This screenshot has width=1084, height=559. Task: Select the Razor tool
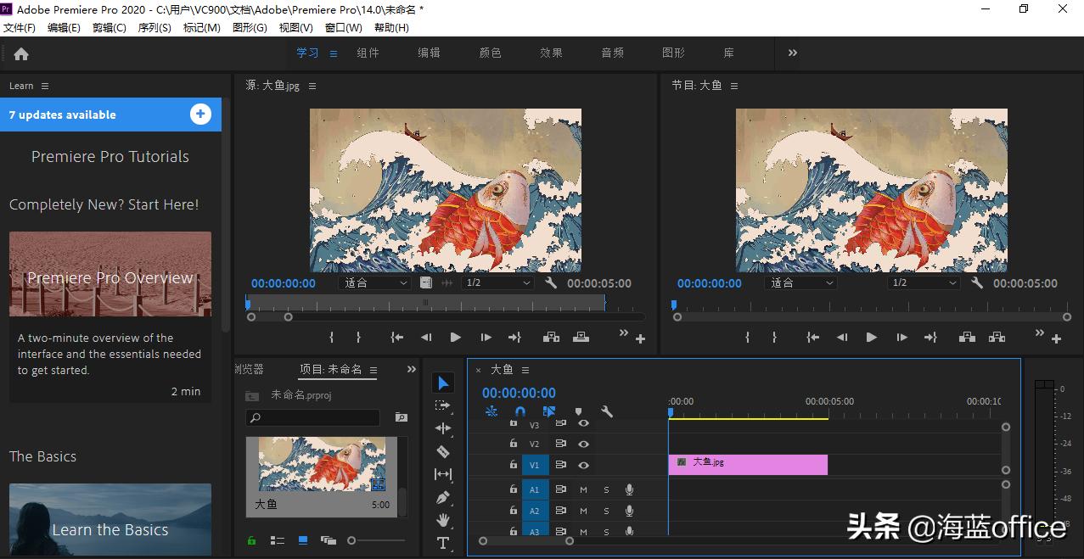(x=442, y=451)
